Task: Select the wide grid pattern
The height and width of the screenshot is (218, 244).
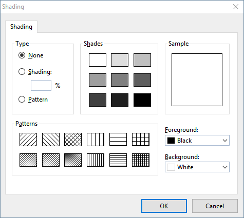Action: click(141, 140)
